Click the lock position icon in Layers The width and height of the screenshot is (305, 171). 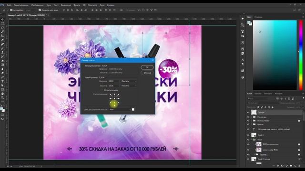pos(265,107)
